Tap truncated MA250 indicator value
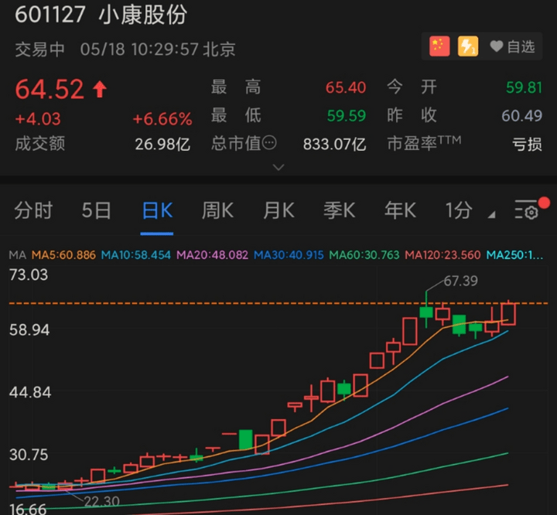Screen dimensions: 557x515 [514, 254]
